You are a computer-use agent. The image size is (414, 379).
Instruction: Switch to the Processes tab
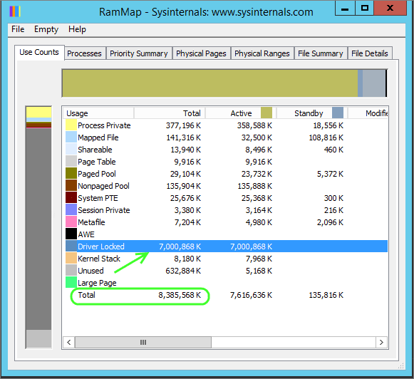coord(85,53)
